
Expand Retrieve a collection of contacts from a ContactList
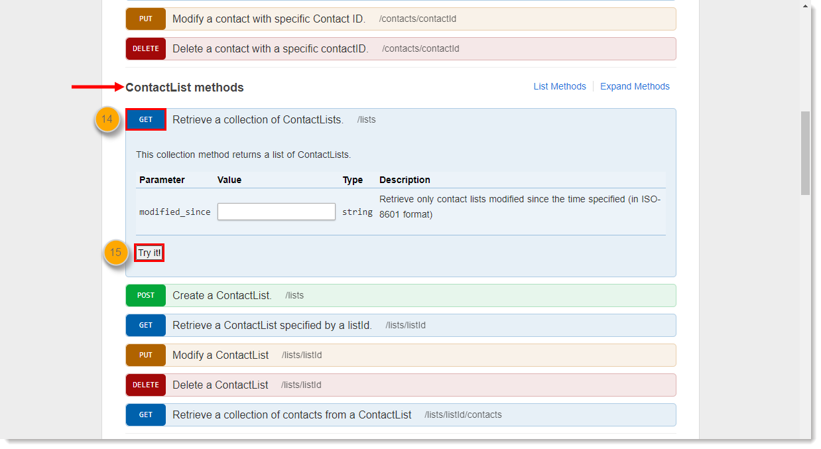click(x=292, y=415)
